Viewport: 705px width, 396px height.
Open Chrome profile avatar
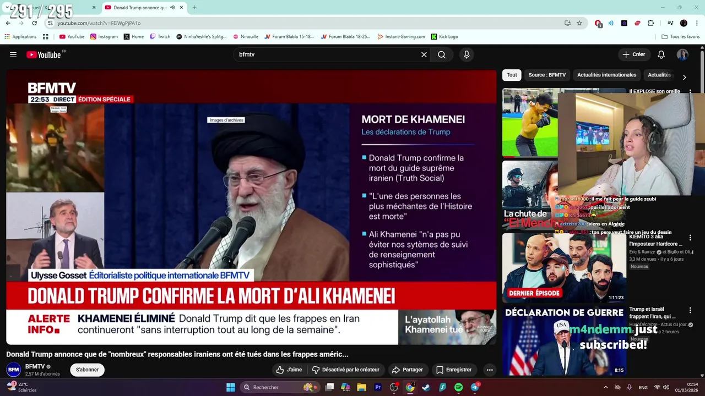tap(684, 23)
